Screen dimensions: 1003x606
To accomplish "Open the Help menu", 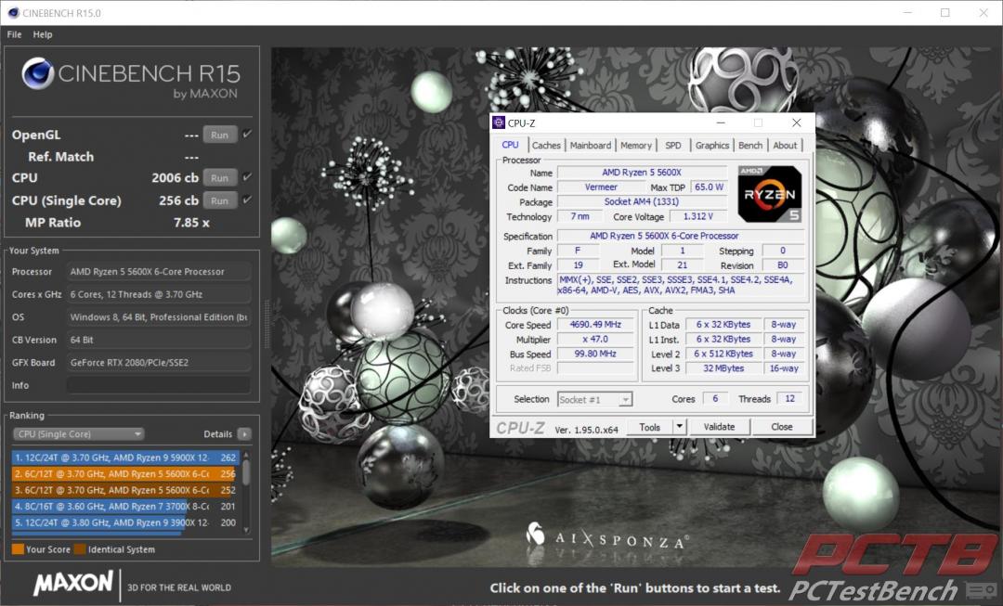I will tap(43, 34).
